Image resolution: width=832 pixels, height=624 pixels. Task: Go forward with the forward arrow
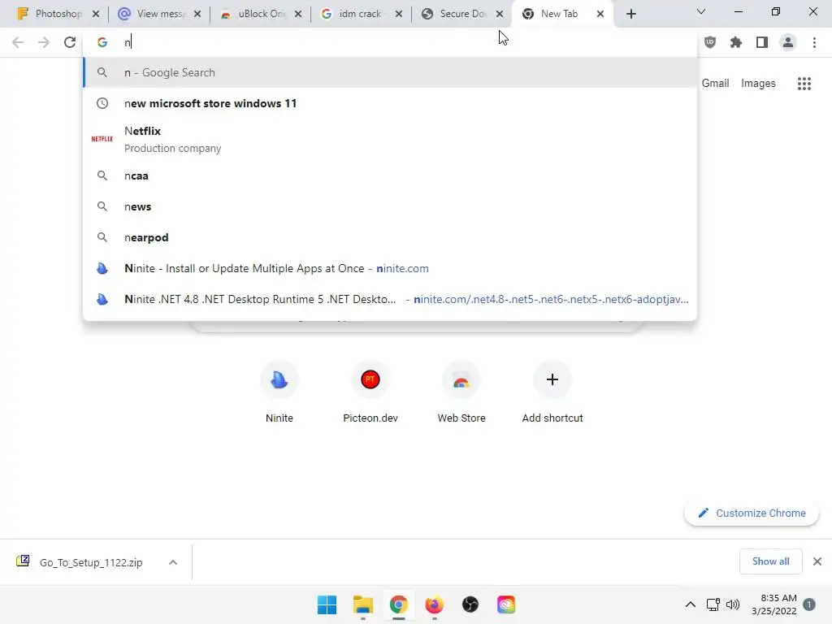(x=44, y=42)
